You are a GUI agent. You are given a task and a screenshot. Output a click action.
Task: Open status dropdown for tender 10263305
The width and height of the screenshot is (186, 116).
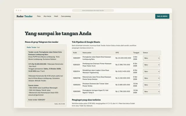pyautogui.click(x=151, y=92)
